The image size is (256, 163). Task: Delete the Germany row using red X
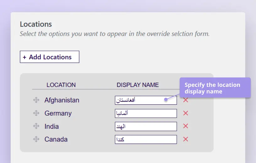186,113
